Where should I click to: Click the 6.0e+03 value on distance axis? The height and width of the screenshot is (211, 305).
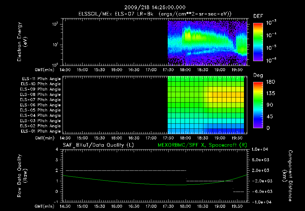click(261, 160)
